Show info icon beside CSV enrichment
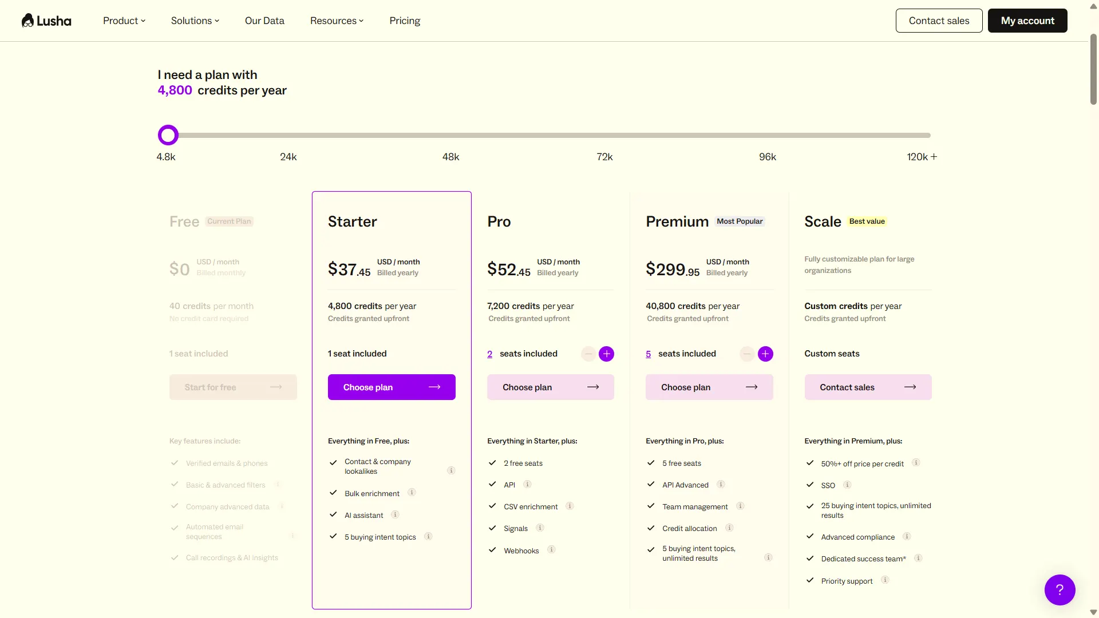Screen dimensions: 1099x618 tap(570, 506)
